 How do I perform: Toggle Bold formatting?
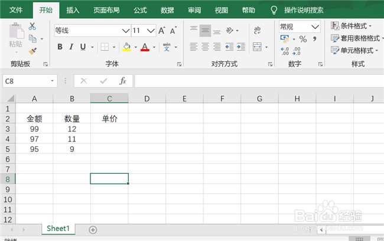(x=60, y=47)
